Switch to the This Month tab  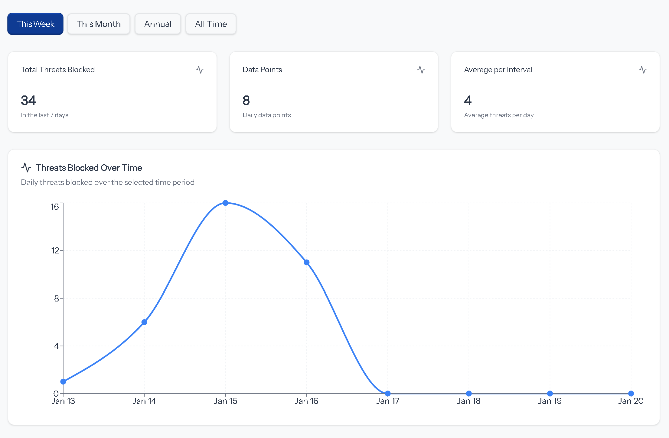coord(99,24)
